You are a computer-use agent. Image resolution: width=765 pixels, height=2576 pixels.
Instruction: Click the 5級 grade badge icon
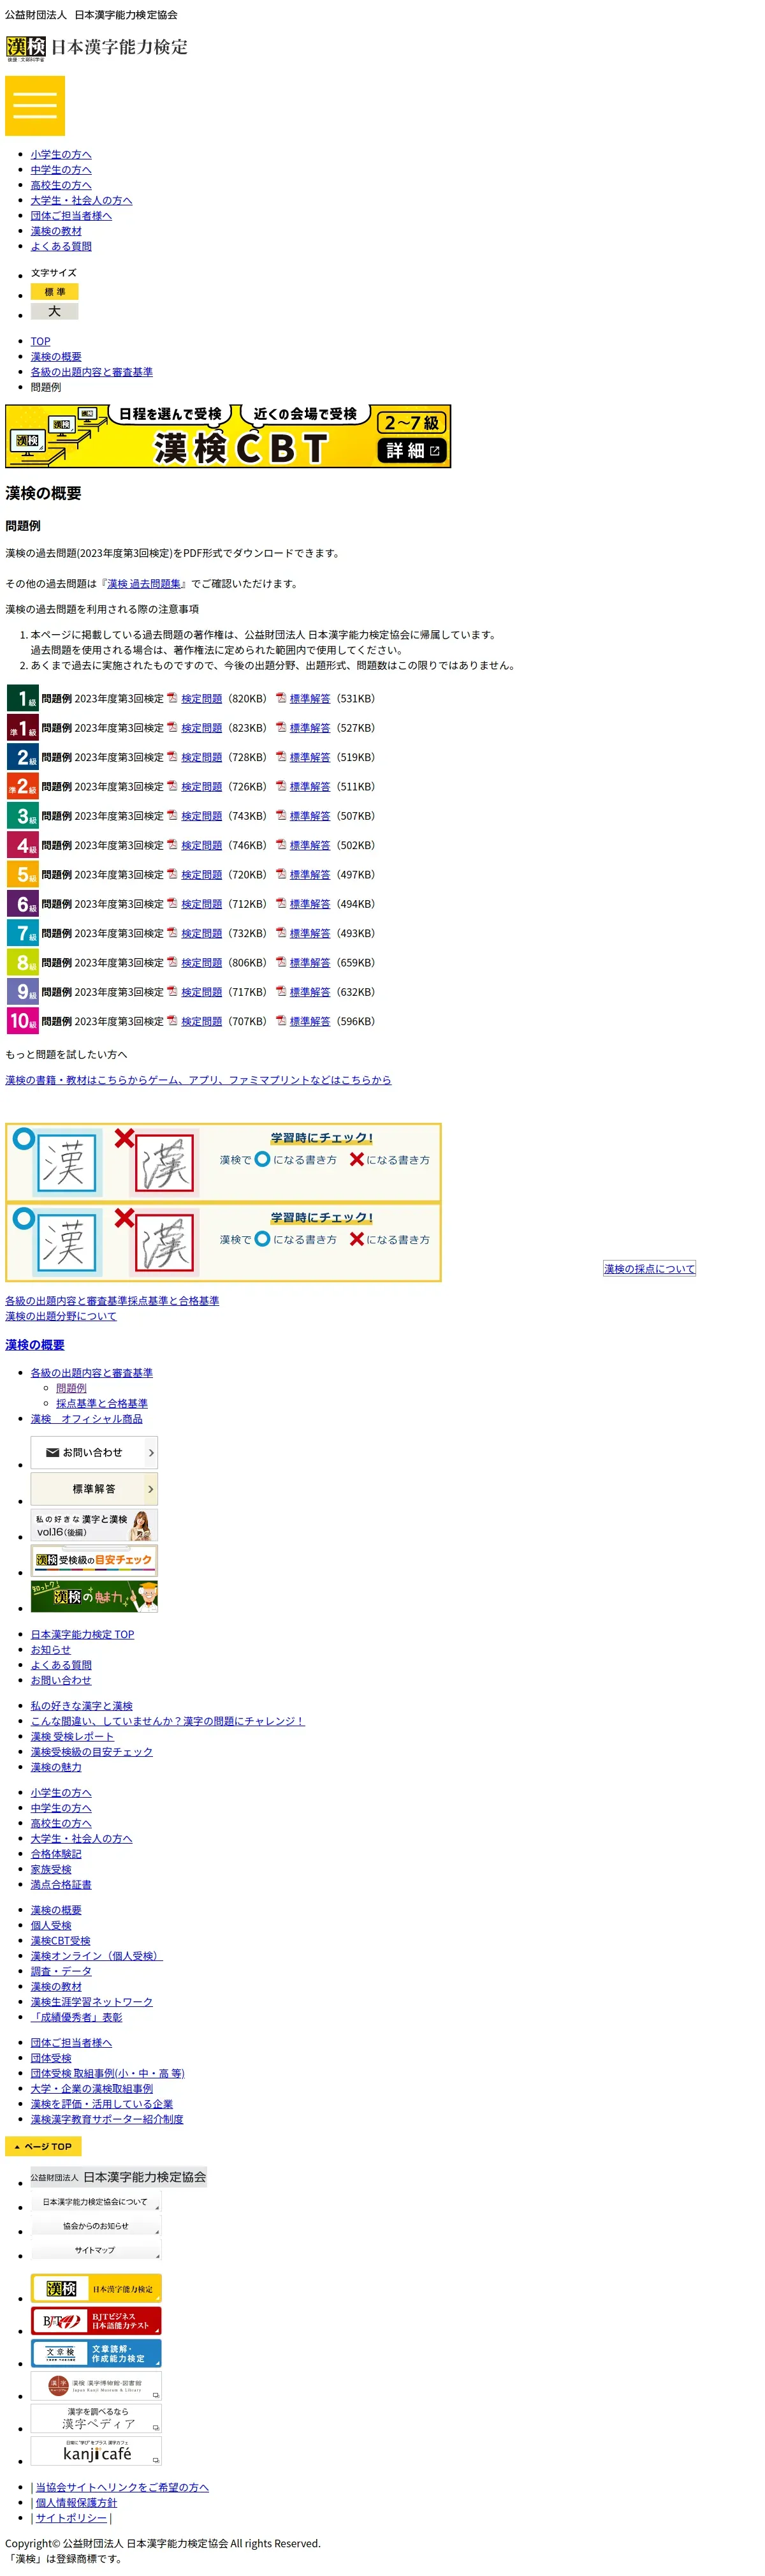click(x=22, y=874)
